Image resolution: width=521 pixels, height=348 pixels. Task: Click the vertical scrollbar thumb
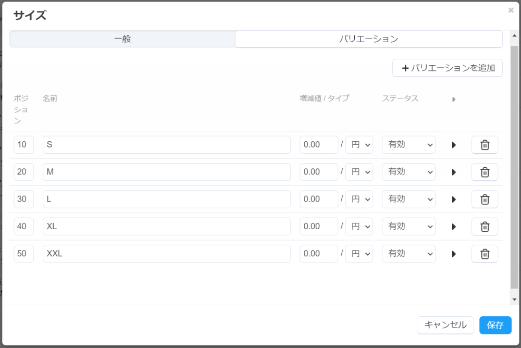pyautogui.click(x=514, y=167)
